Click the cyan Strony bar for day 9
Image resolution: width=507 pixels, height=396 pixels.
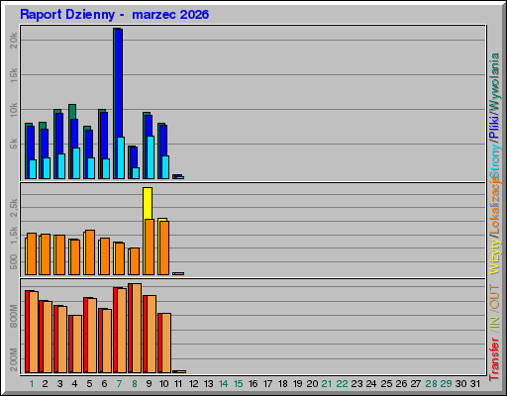click(x=151, y=157)
